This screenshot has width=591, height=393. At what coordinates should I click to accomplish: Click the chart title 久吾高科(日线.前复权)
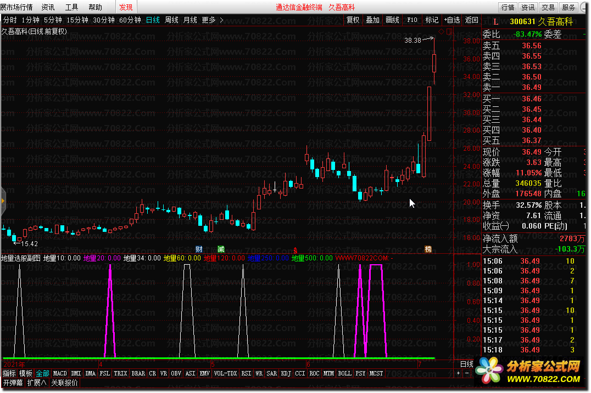34,31
